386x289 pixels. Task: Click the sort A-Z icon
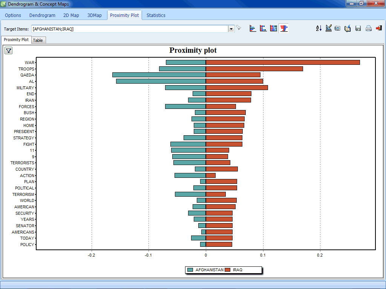pyautogui.click(x=319, y=28)
